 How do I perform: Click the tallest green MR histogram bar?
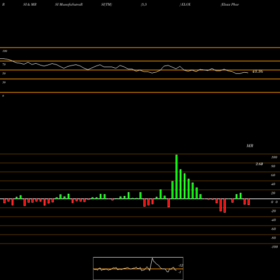coord(176,176)
